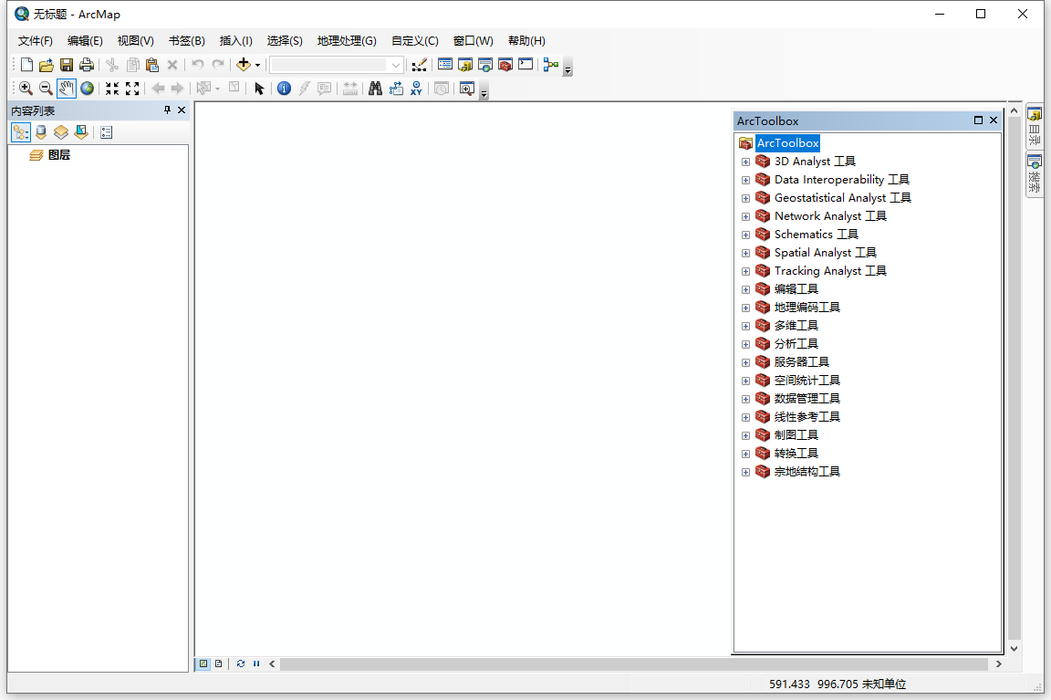
Task: Open the 搜索 side tab
Action: (1035, 174)
